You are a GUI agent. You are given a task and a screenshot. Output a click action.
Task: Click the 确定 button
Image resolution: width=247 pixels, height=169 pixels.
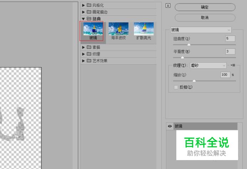205,7
